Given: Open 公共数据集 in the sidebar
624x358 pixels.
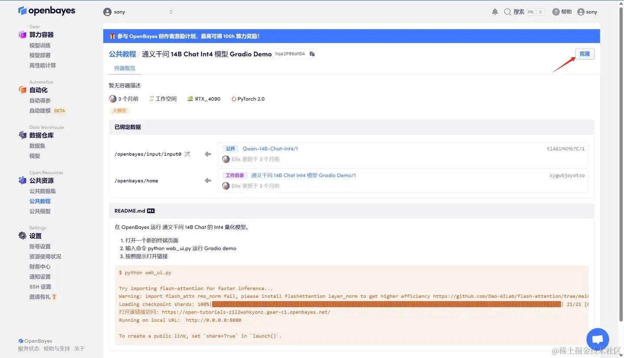Looking at the screenshot, I should (x=42, y=191).
